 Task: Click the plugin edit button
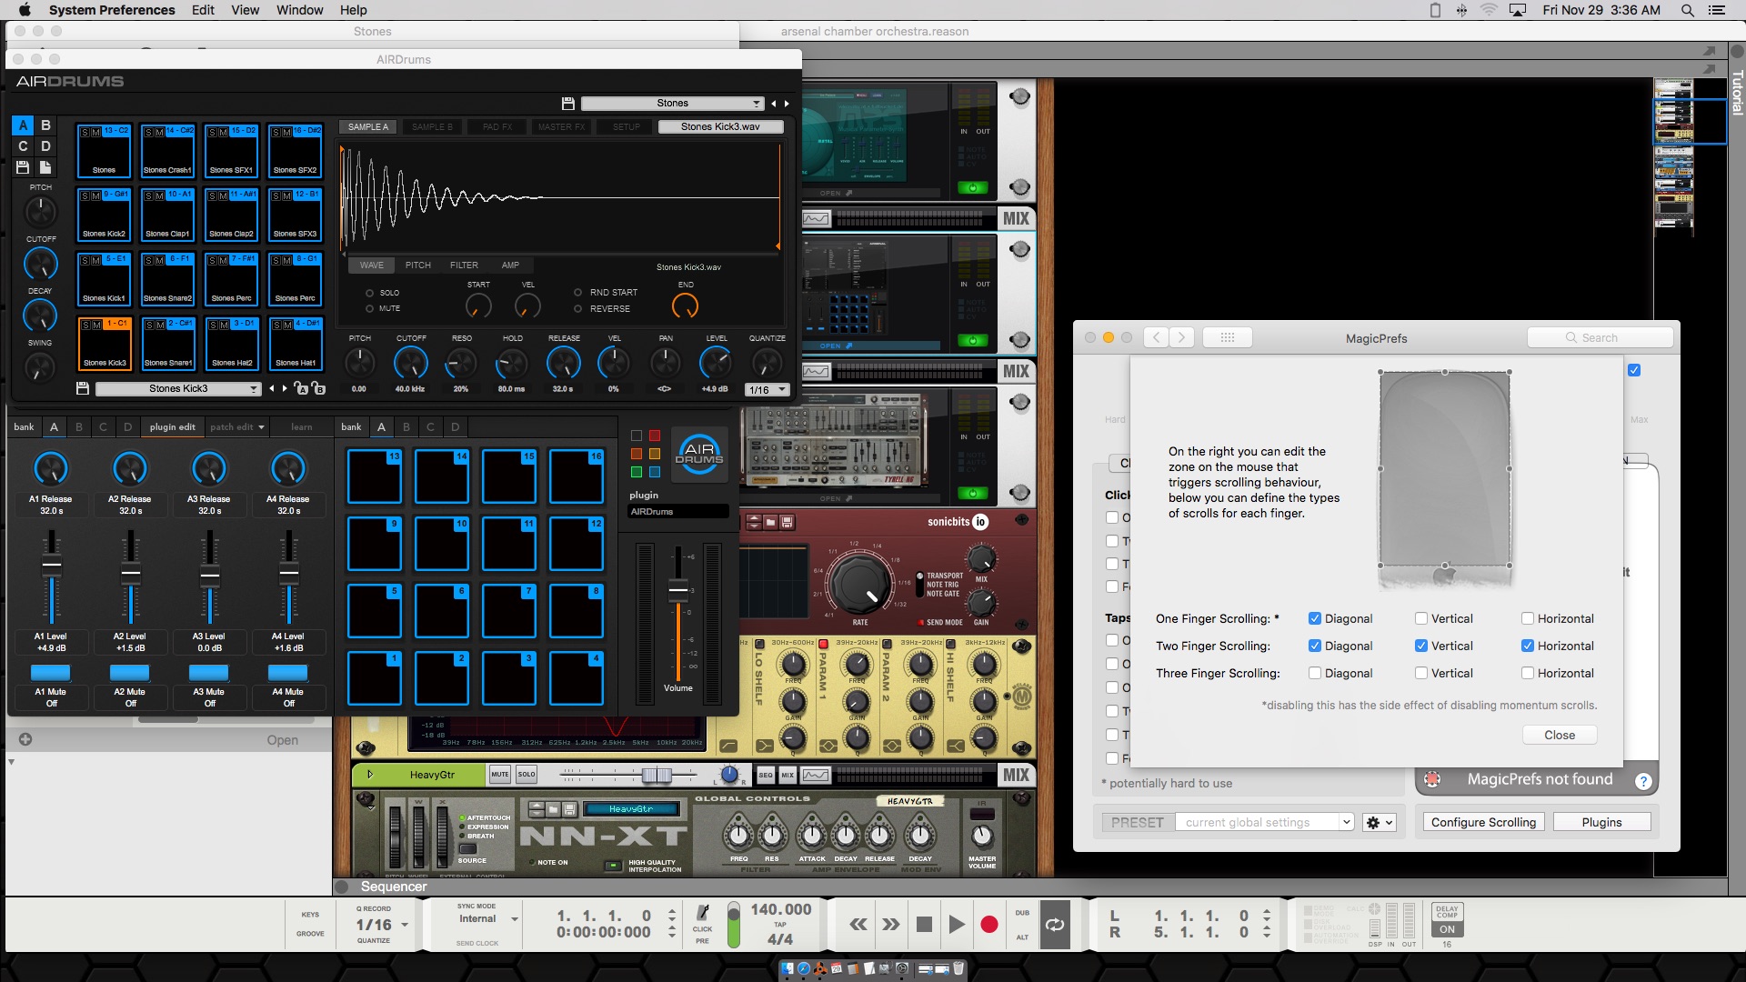pos(172,426)
